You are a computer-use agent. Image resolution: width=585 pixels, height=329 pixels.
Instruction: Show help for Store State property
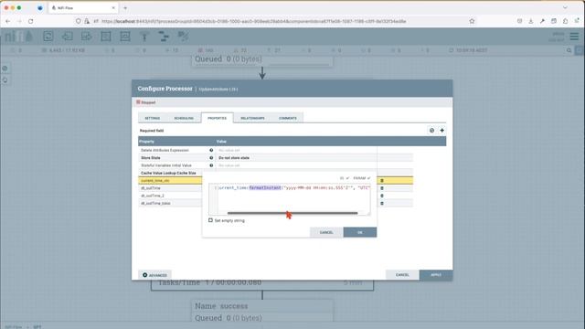point(211,158)
